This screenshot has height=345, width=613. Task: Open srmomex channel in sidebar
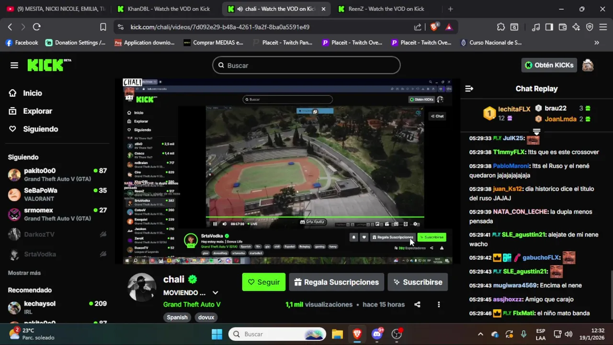[57, 214]
